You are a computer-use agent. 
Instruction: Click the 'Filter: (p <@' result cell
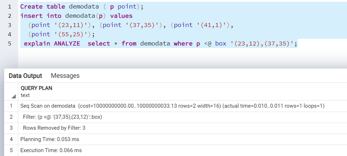(182, 117)
